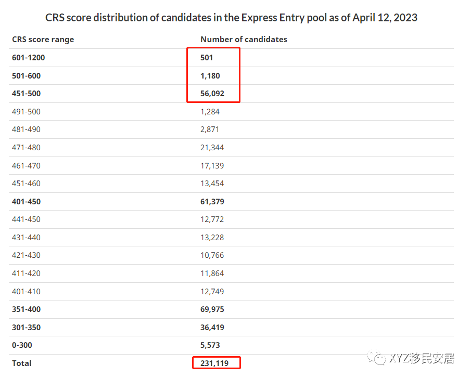
Task: Select the 351-400 range row
Action: (231, 309)
